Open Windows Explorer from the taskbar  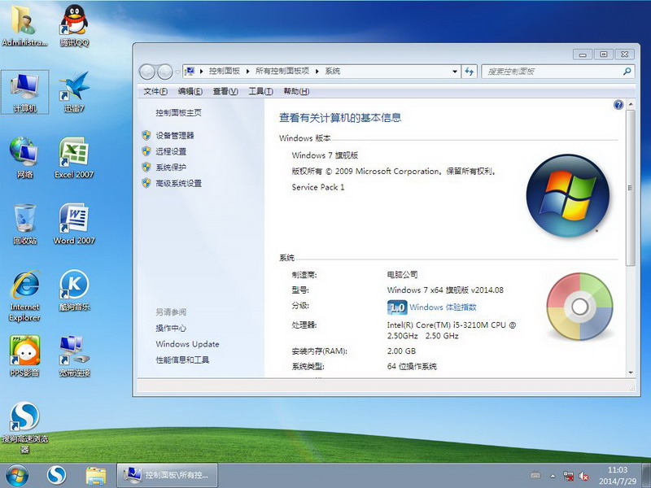95,476
